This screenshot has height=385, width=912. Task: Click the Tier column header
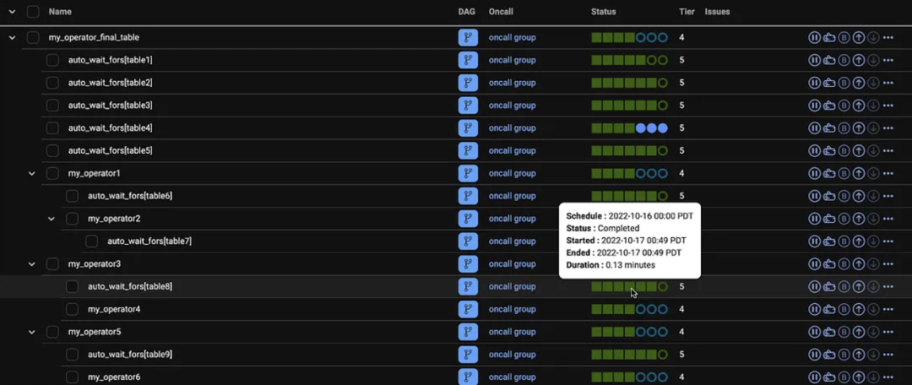coord(687,12)
